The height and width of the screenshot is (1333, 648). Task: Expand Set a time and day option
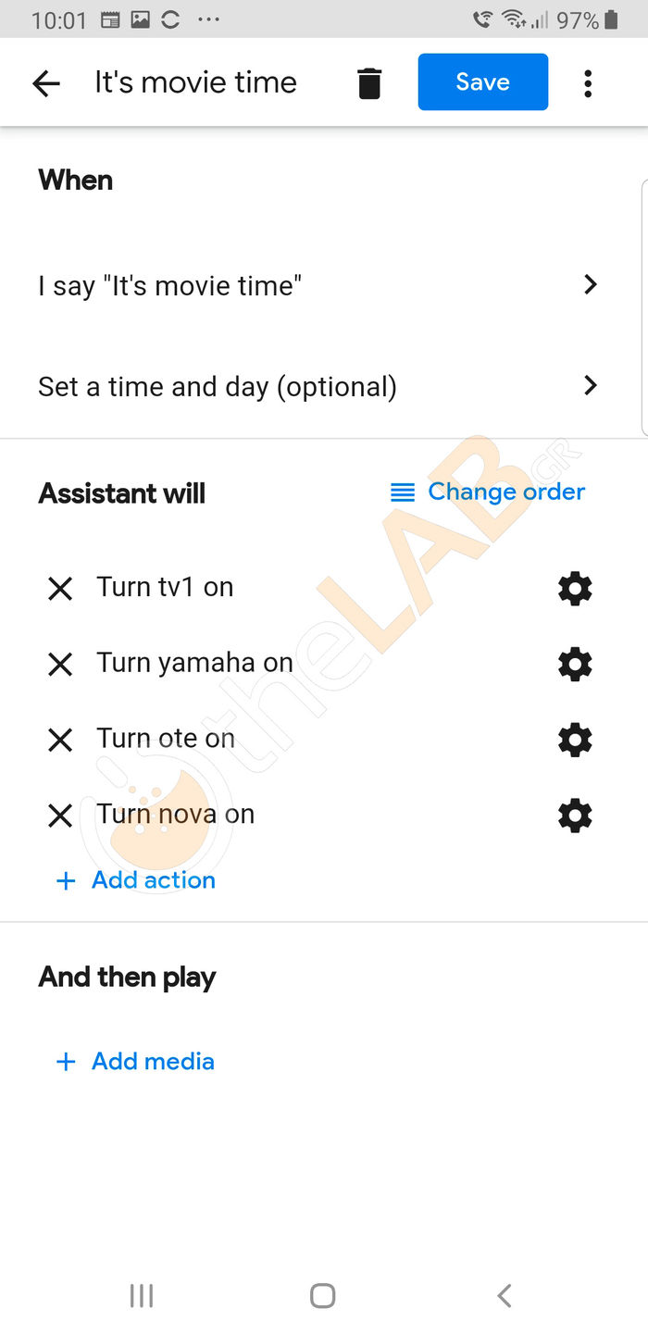(318, 386)
